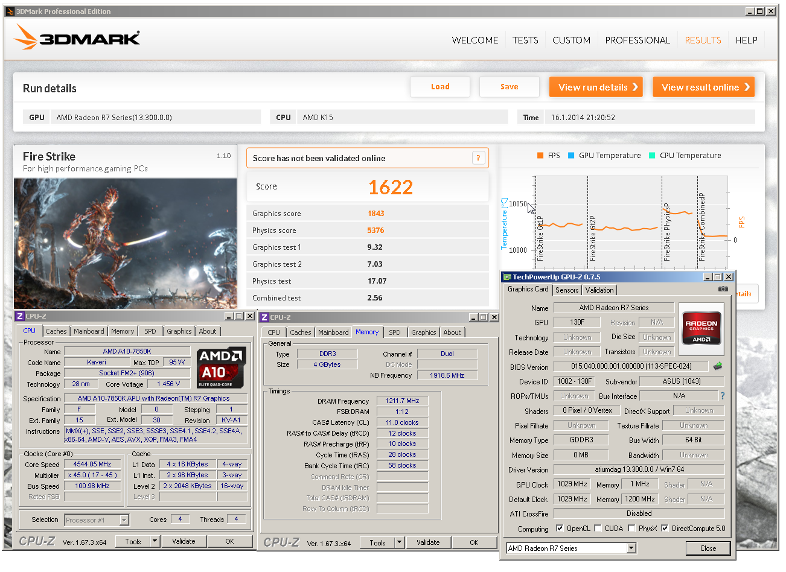Click the BIOS Version field in GPU-Z

631,366
